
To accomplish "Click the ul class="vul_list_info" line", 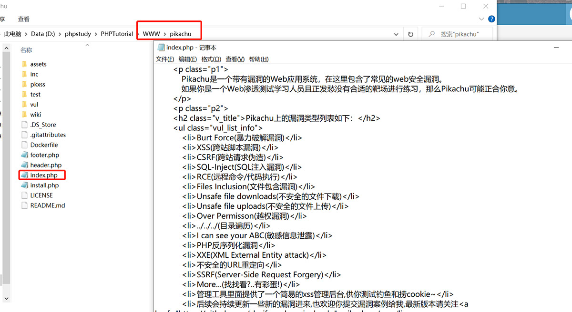I will click(218, 128).
